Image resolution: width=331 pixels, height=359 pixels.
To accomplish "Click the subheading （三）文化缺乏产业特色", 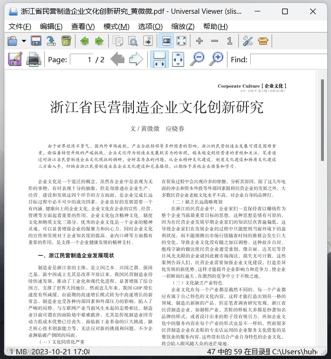I will click(198, 283).
